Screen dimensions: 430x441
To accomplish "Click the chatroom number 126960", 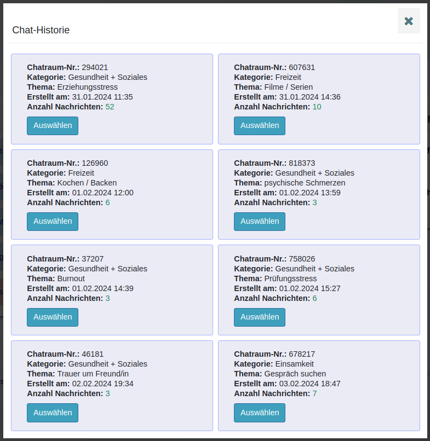I will tap(95, 163).
